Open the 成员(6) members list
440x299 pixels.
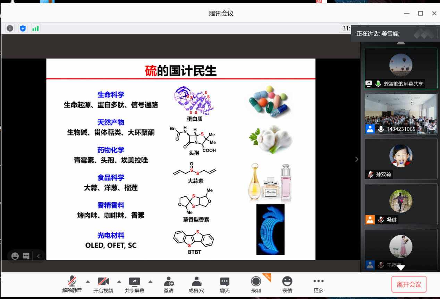[196, 284]
